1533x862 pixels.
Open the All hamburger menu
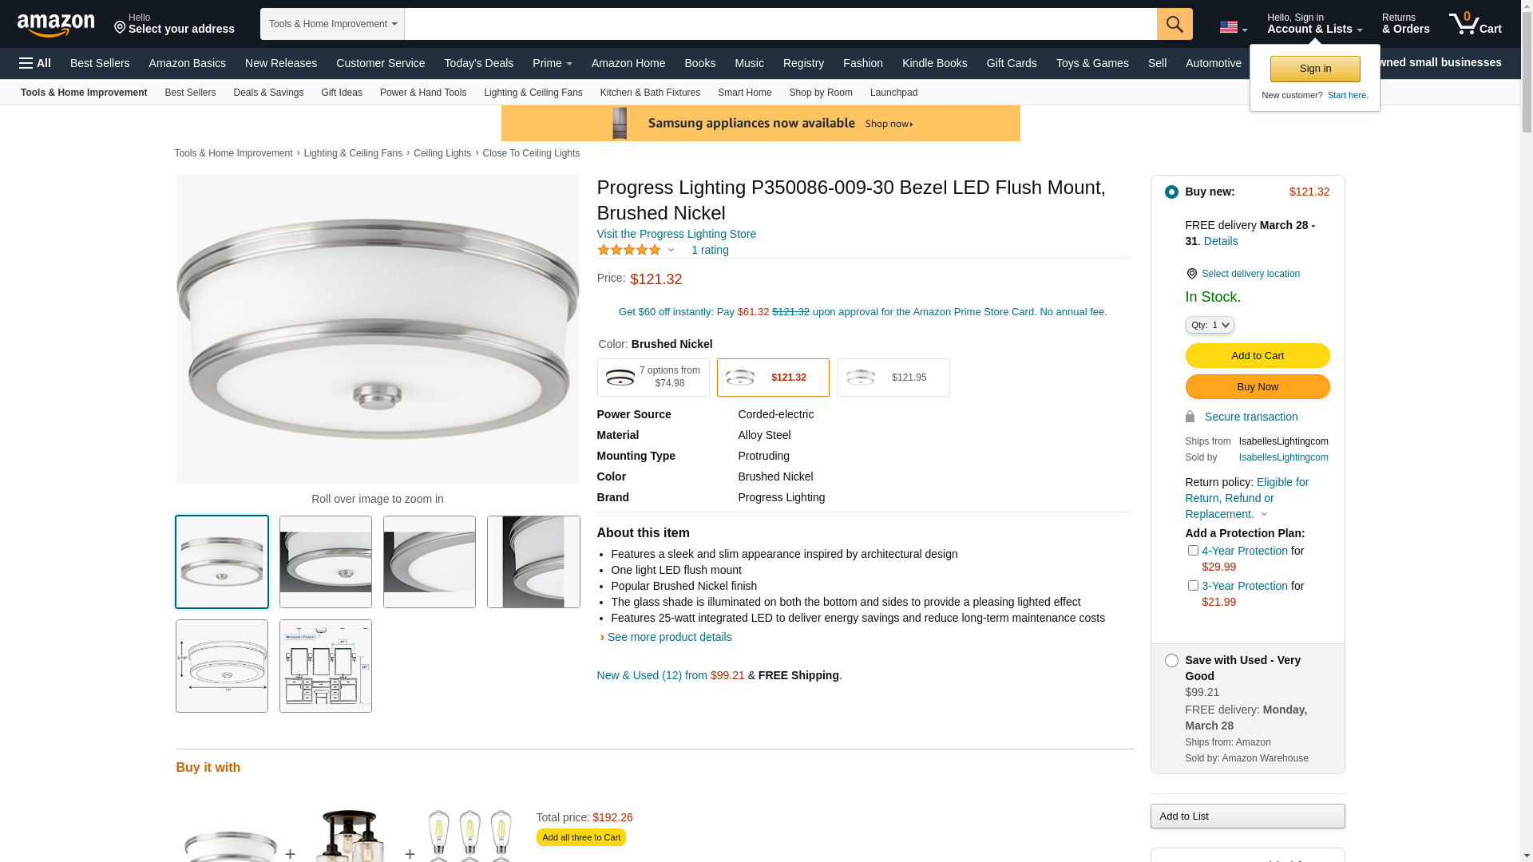(35, 63)
